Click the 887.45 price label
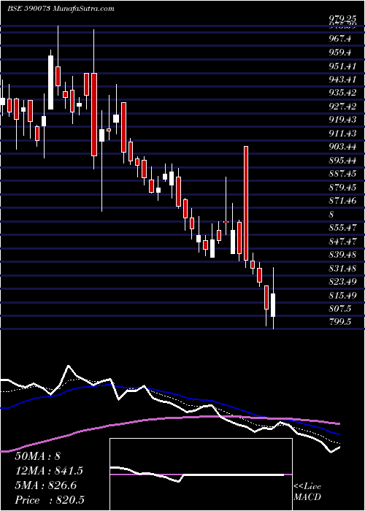Viewport: 365px width, 511px height. pos(342,174)
